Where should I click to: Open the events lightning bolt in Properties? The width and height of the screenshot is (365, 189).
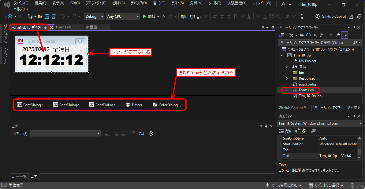pos(304,131)
